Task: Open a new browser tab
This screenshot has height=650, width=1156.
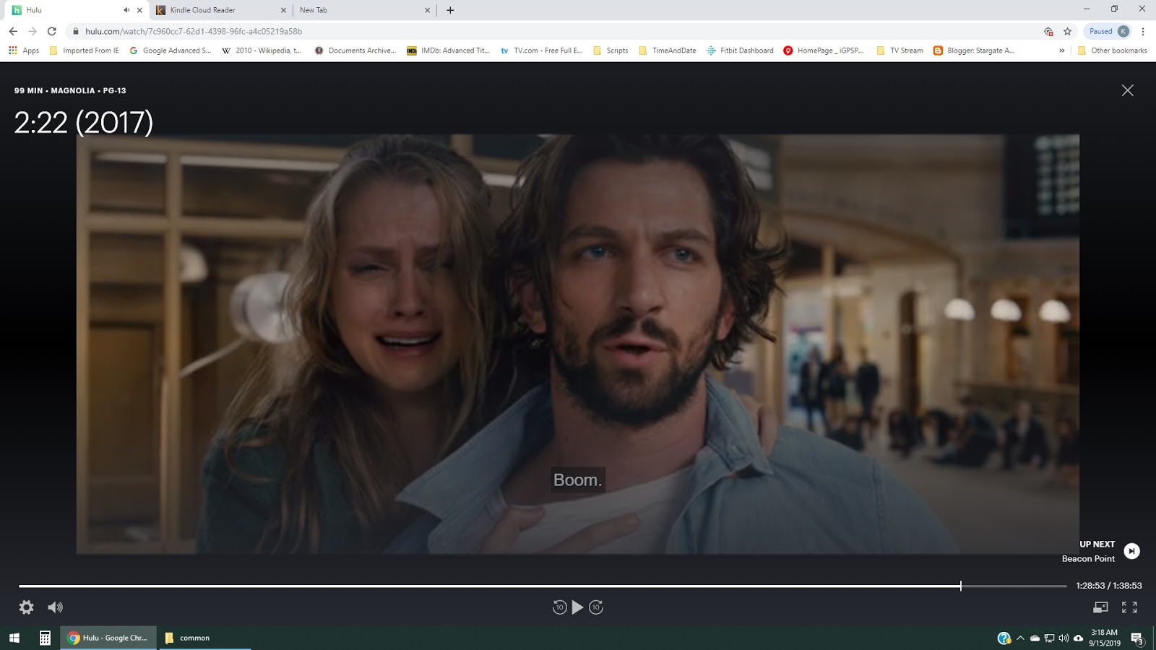Action: (x=450, y=10)
